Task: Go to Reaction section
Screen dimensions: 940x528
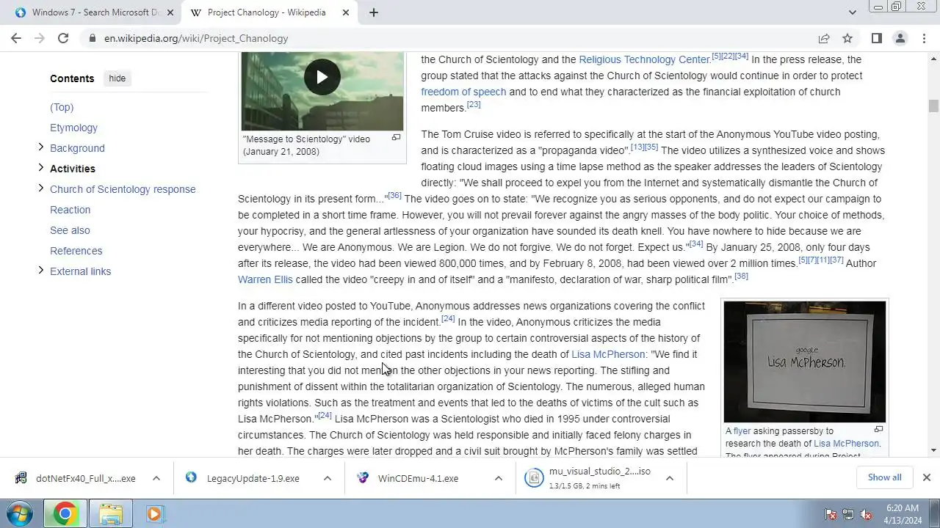Action: [70, 210]
